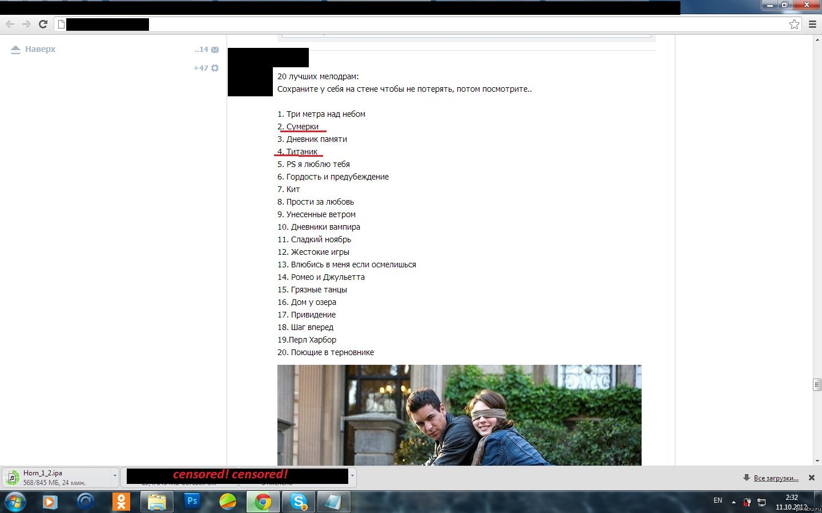Go back with the browser back arrow

click(x=10, y=24)
